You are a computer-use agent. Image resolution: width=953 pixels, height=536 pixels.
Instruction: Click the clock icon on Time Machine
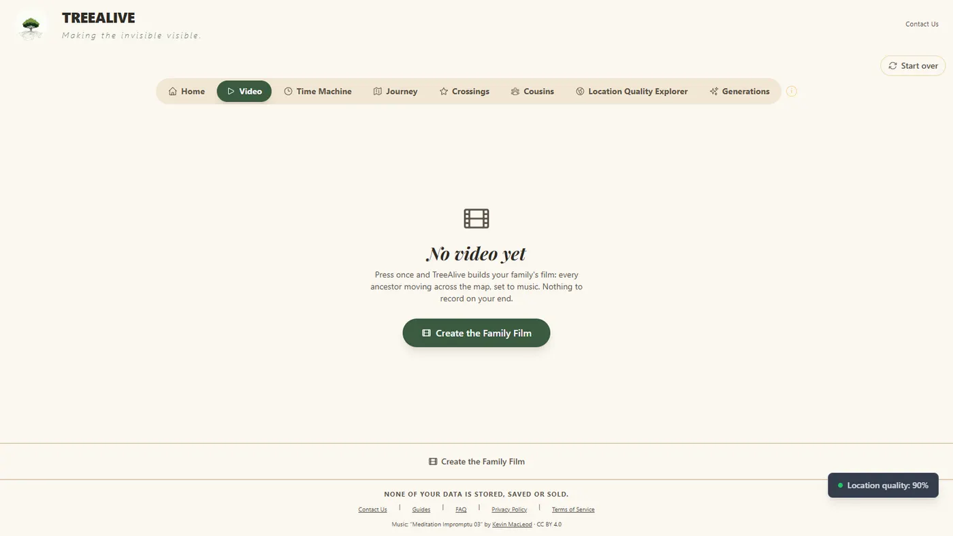[x=288, y=91]
